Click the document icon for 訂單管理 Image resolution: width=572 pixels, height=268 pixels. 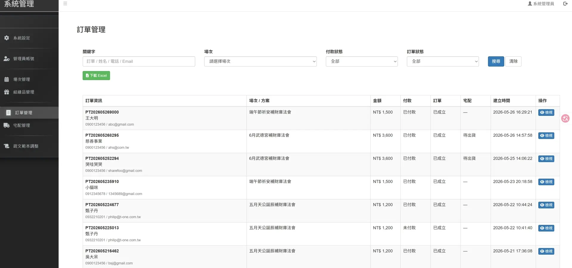pos(8,113)
